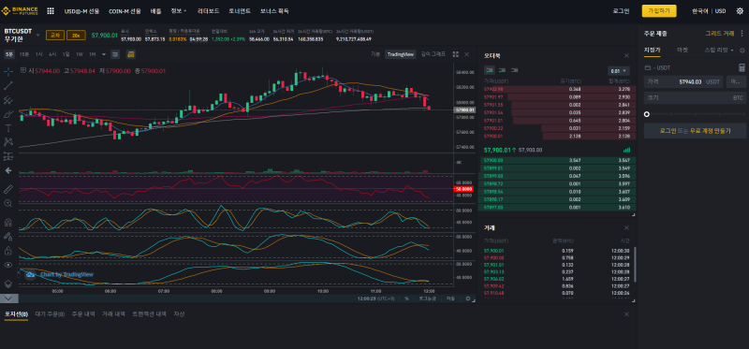Open the order book 0.01 precision dropdown
Screen dimensions: 749x349
pyautogui.click(x=619, y=71)
